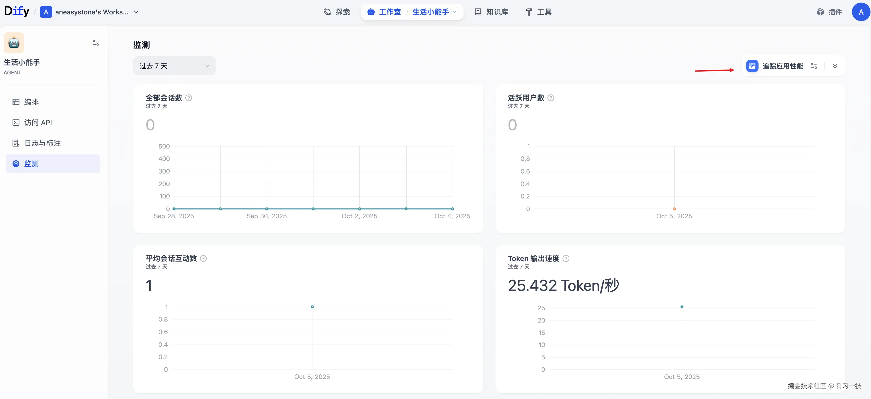The width and height of the screenshot is (871, 399).
Task: Select the 监测 monitoring sidebar item
Action: pyautogui.click(x=31, y=164)
